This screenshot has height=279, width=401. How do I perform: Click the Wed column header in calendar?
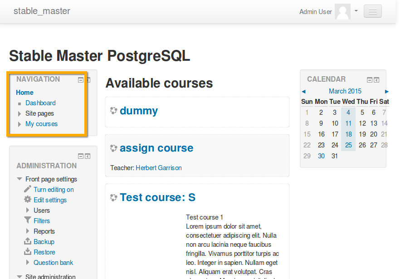click(x=348, y=102)
